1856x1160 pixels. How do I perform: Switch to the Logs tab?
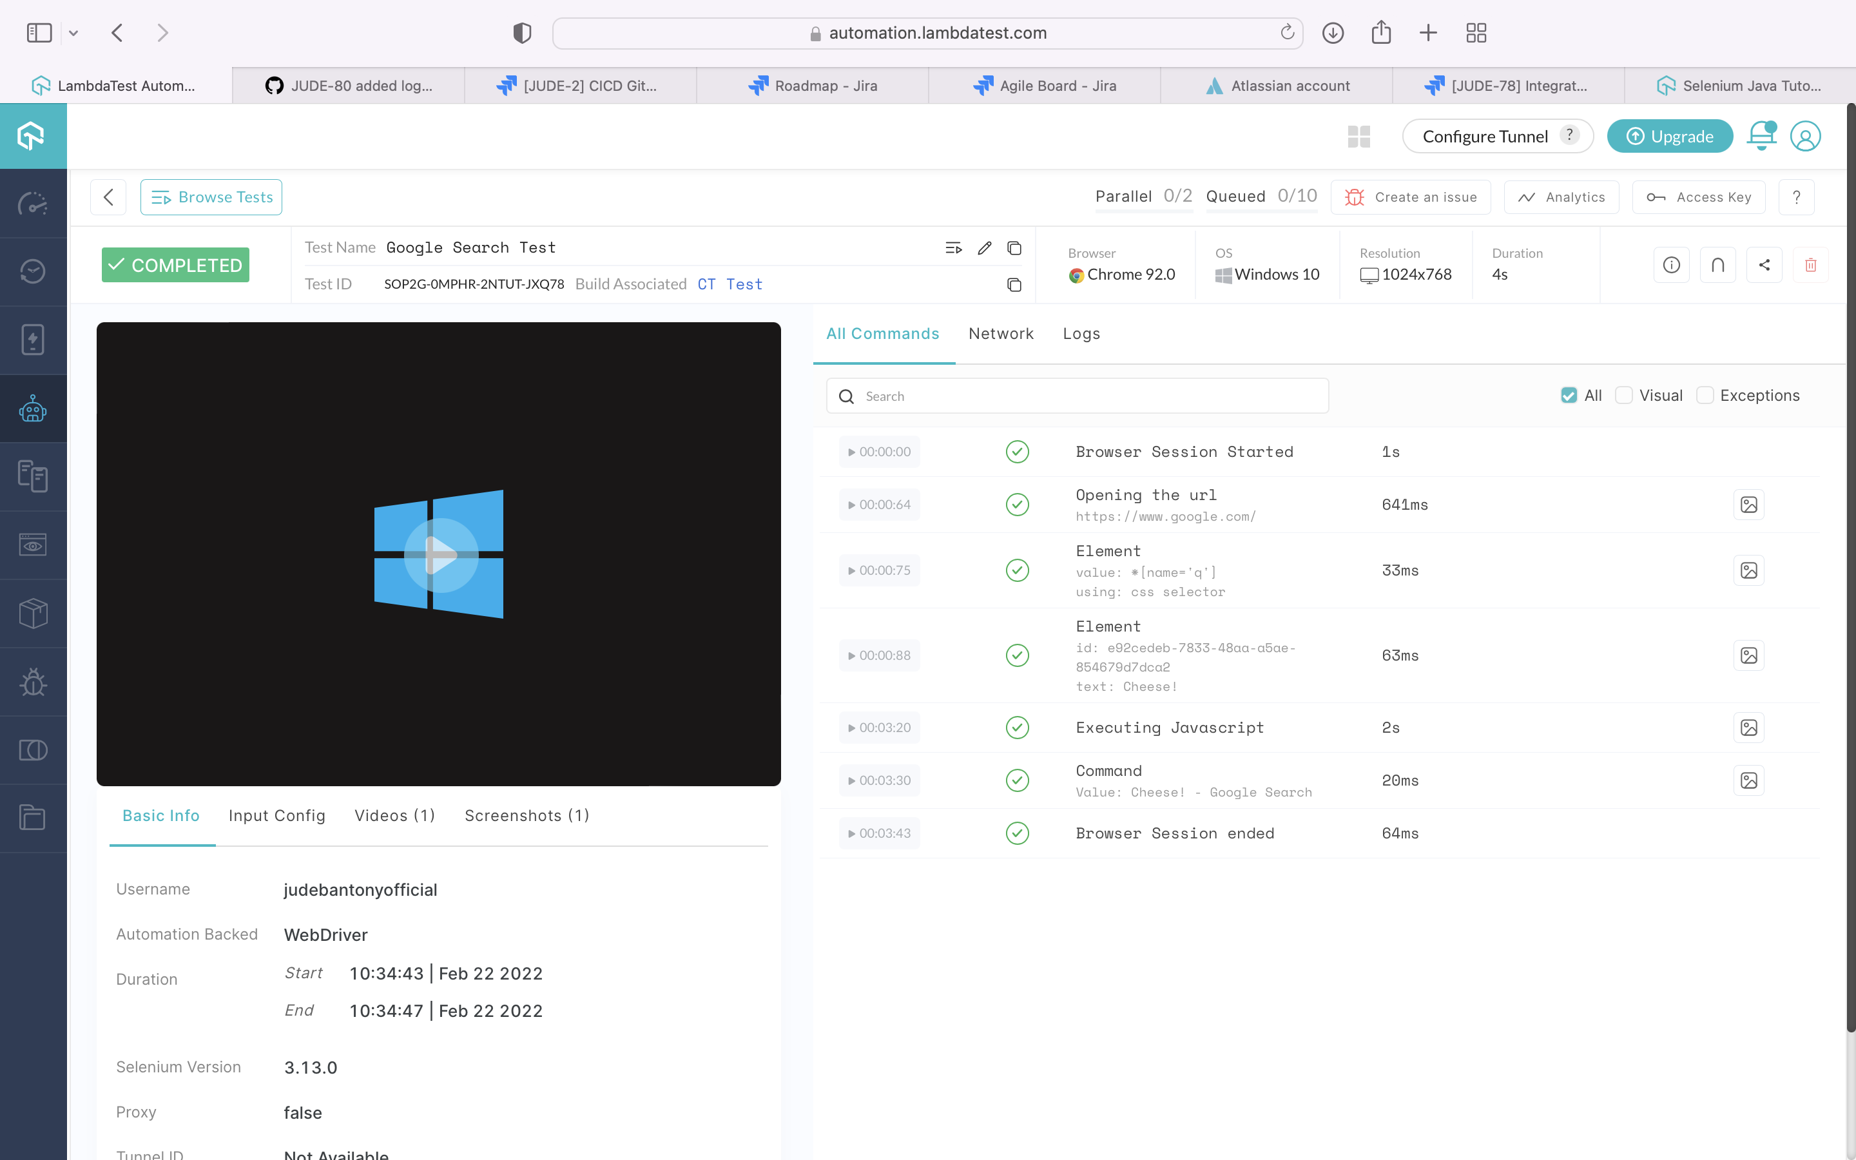pyautogui.click(x=1081, y=334)
